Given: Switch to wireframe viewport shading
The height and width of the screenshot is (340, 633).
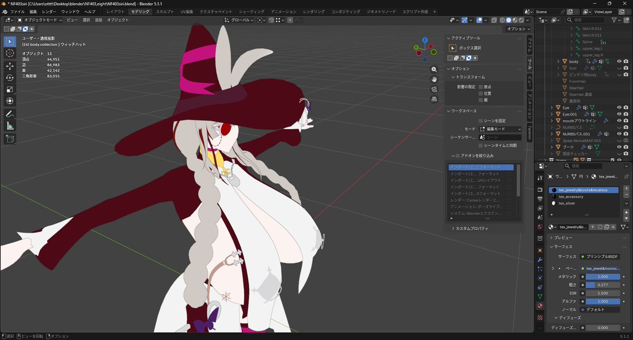Looking at the screenshot, I should [502, 20].
